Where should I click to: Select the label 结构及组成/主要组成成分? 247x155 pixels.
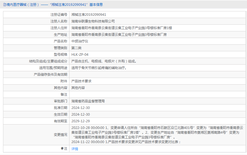48,61
